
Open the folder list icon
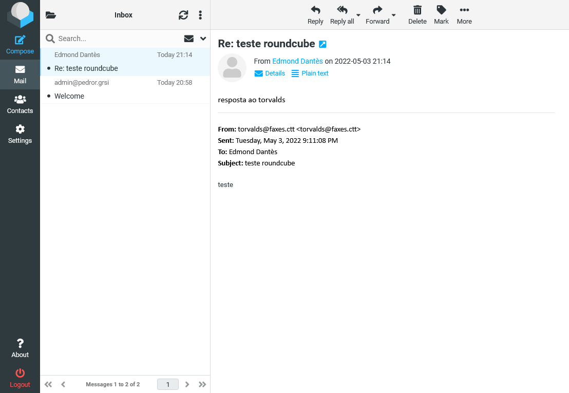pyautogui.click(x=50, y=15)
